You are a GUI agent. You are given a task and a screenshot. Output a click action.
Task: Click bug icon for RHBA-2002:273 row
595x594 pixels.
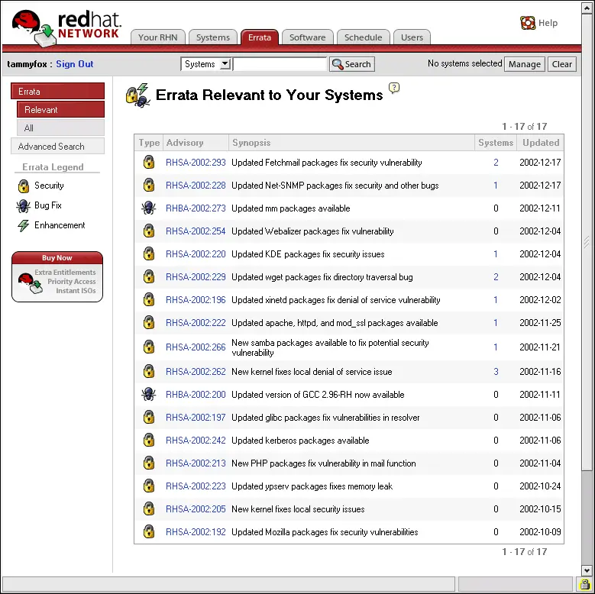click(149, 208)
